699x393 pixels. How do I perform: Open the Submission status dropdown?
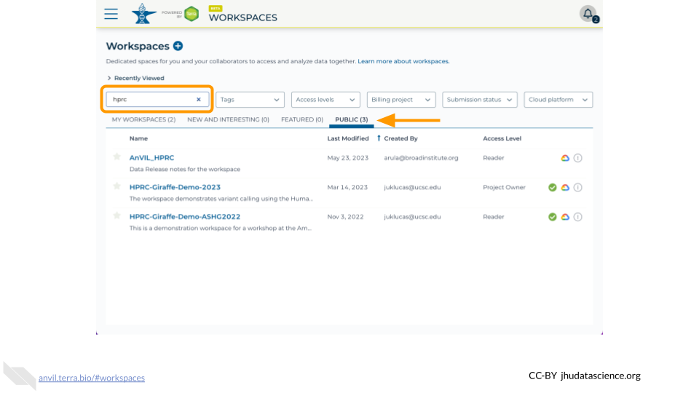pos(480,100)
